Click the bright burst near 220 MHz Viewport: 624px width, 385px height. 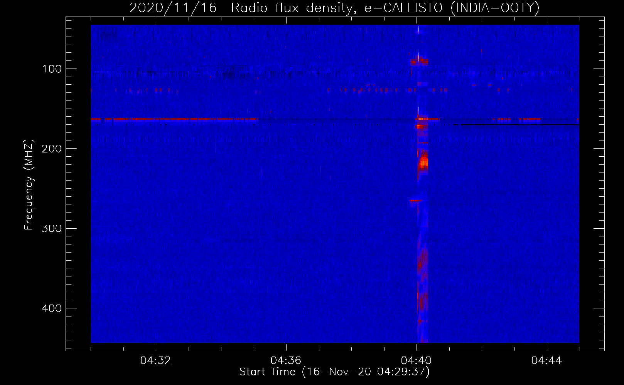(423, 162)
